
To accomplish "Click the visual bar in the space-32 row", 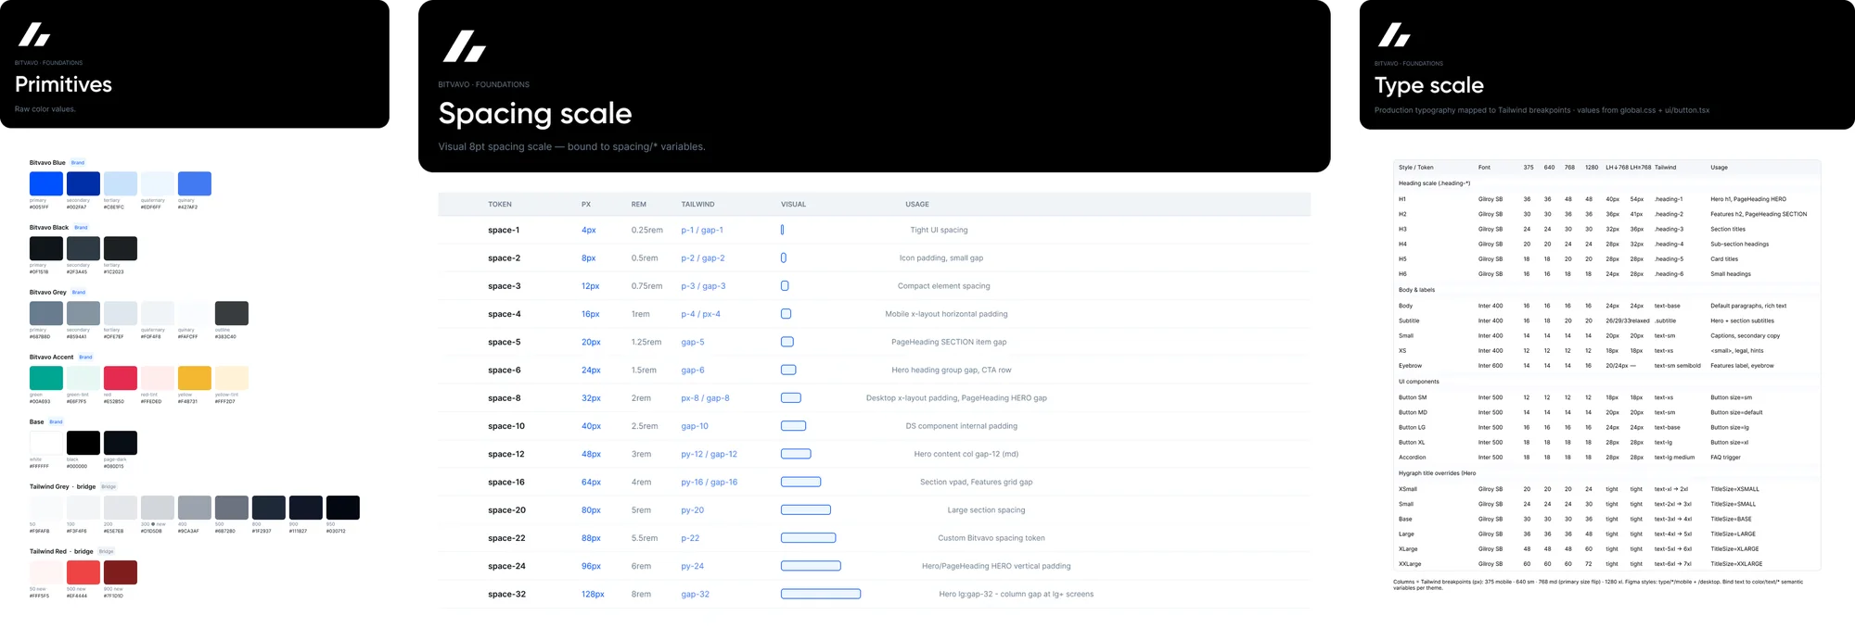I will (821, 594).
